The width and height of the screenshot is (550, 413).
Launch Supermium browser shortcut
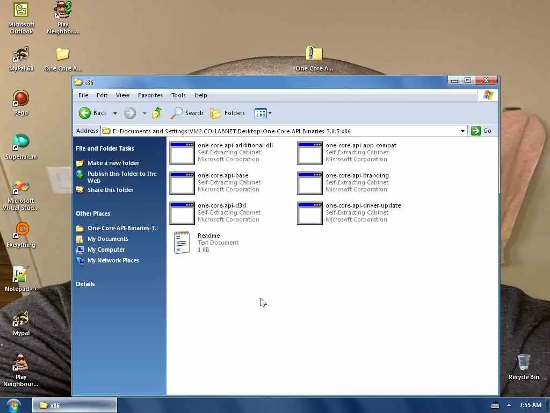tap(21, 147)
